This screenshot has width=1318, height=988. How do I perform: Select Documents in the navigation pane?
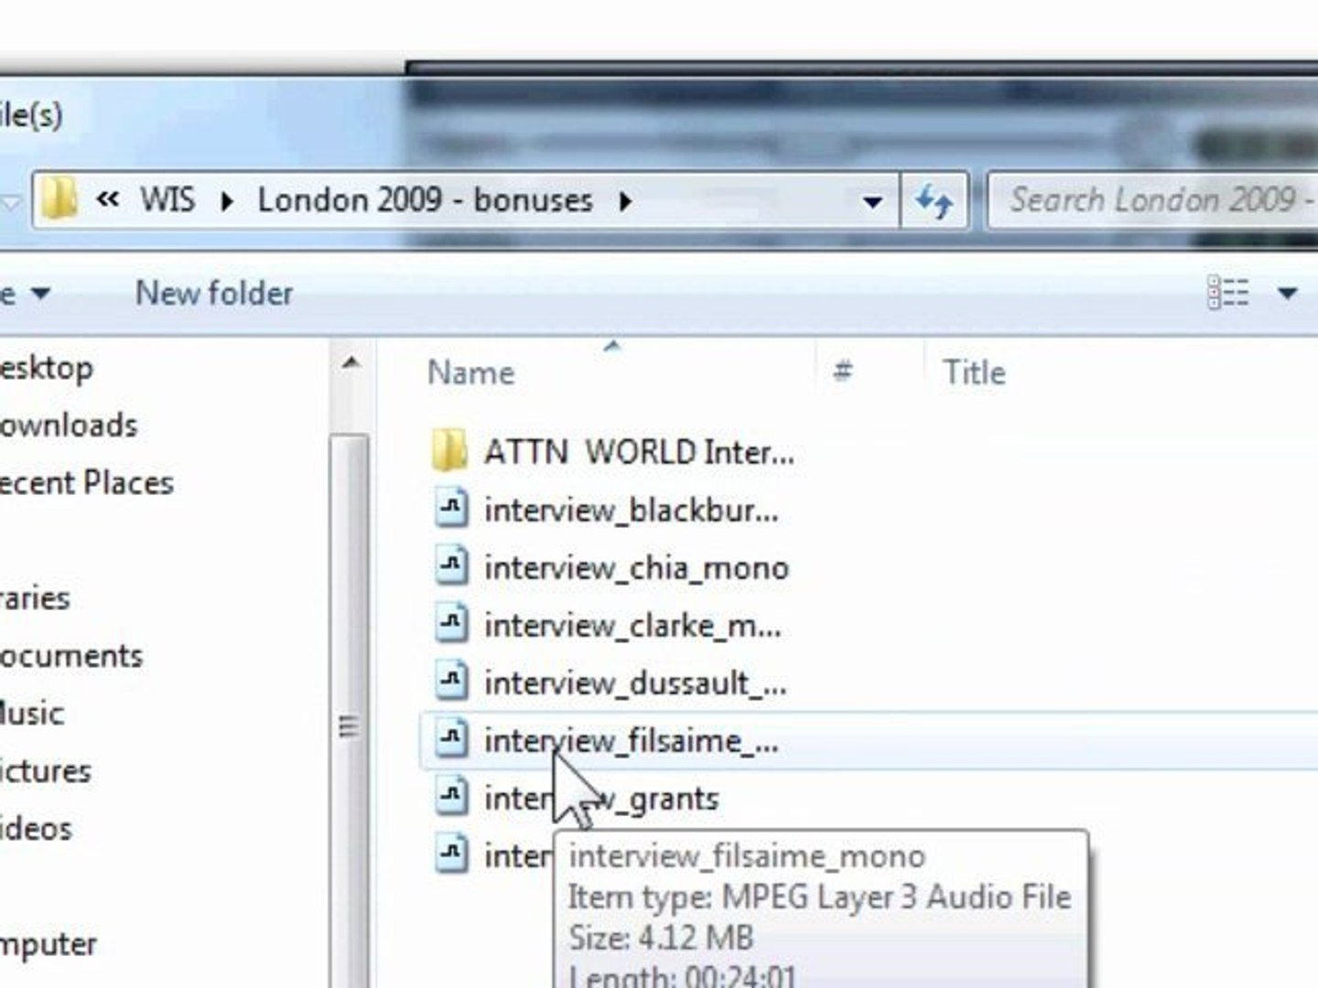click(71, 656)
